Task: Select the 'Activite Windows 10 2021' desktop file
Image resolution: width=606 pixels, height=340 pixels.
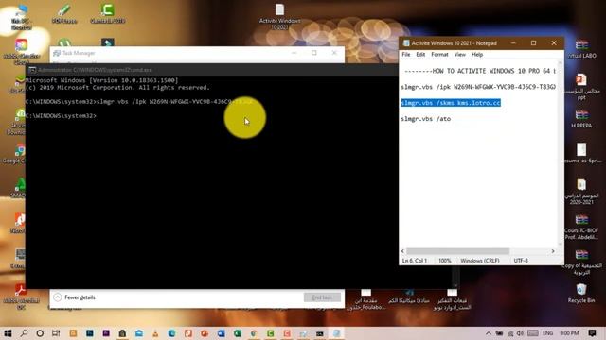Action: (280, 16)
